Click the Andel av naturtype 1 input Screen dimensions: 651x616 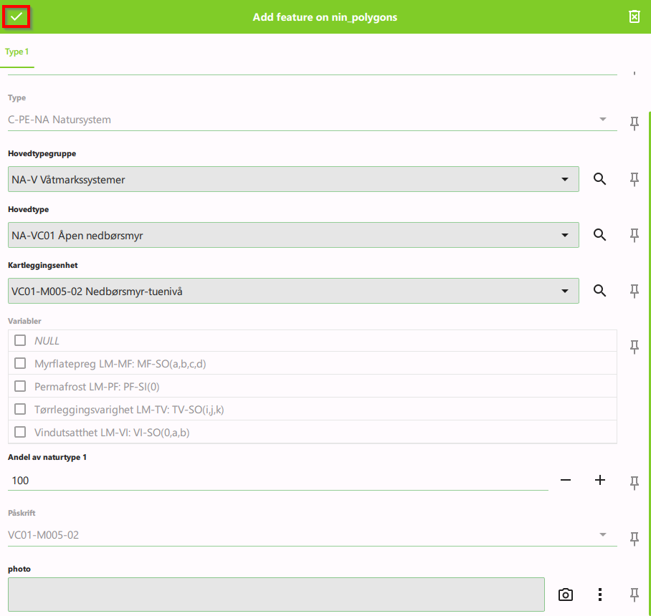(x=277, y=481)
